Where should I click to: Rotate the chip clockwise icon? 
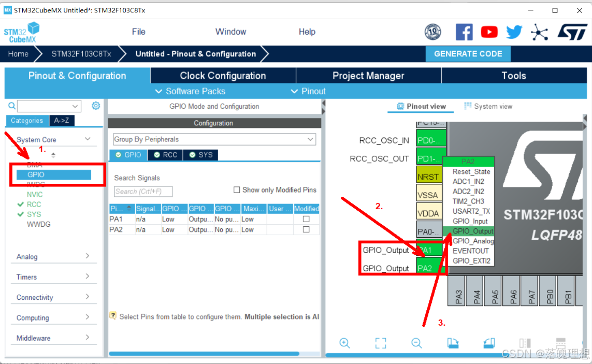coord(453,343)
